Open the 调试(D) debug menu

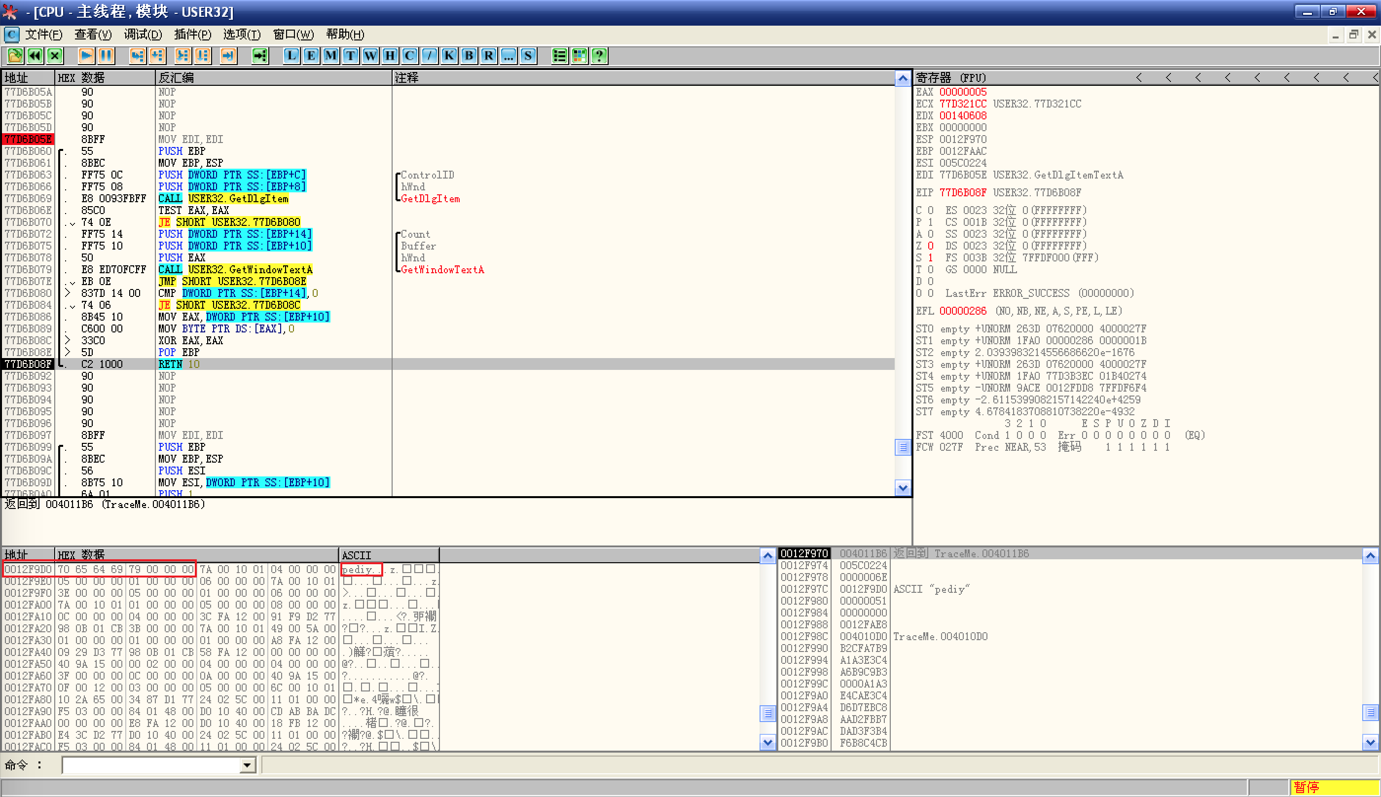click(143, 35)
